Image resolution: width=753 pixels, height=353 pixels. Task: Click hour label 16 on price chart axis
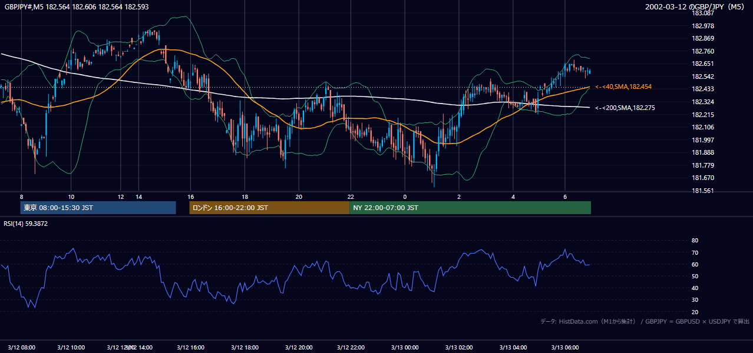(191, 197)
